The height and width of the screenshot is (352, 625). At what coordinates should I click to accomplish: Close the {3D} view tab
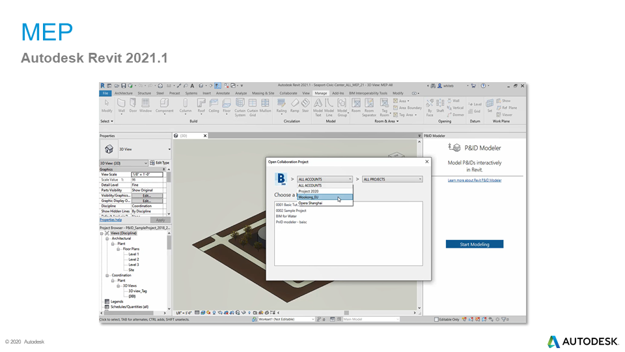[x=205, y=136]
